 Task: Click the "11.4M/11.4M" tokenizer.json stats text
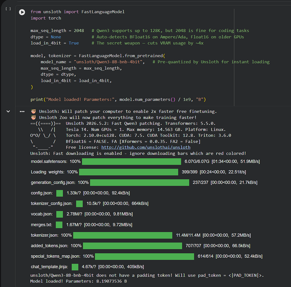pyautogui.click(x=188, y=235)
